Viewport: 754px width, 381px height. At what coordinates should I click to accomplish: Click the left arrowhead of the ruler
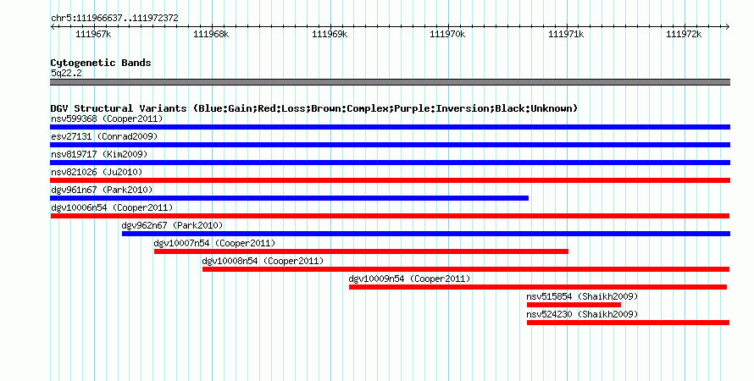[x=53, y=27]
